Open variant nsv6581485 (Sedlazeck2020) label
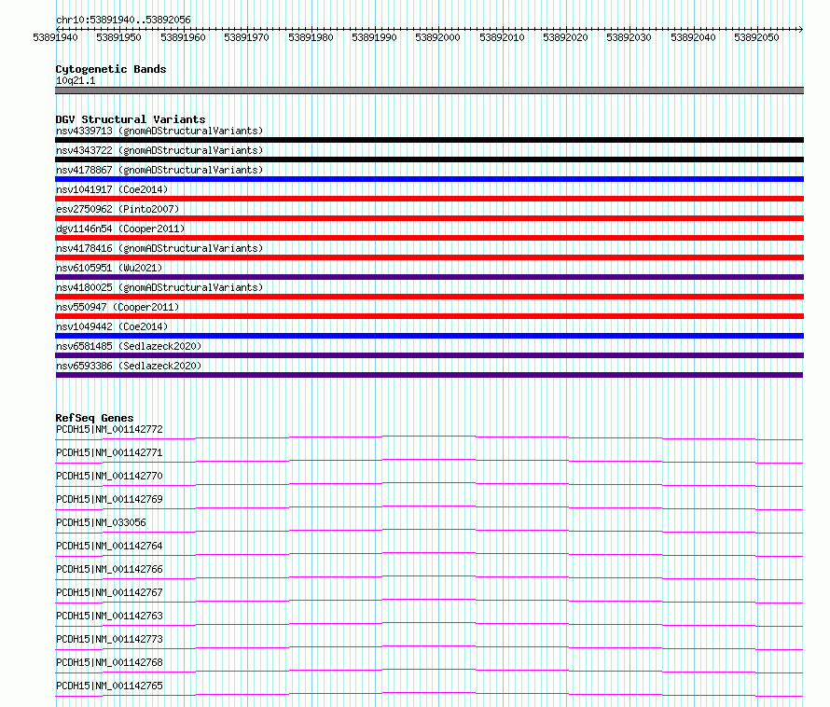The width and height of the screenshot is (830, 707). 129,346
